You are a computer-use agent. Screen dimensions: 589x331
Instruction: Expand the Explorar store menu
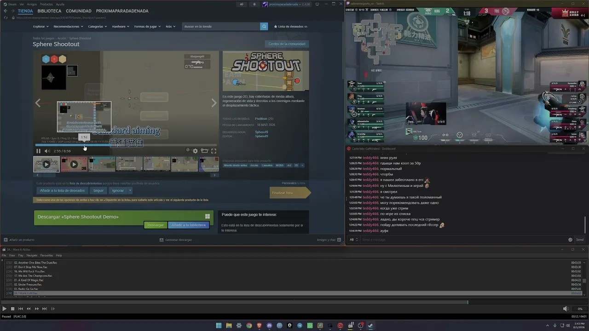click(40, 26)
